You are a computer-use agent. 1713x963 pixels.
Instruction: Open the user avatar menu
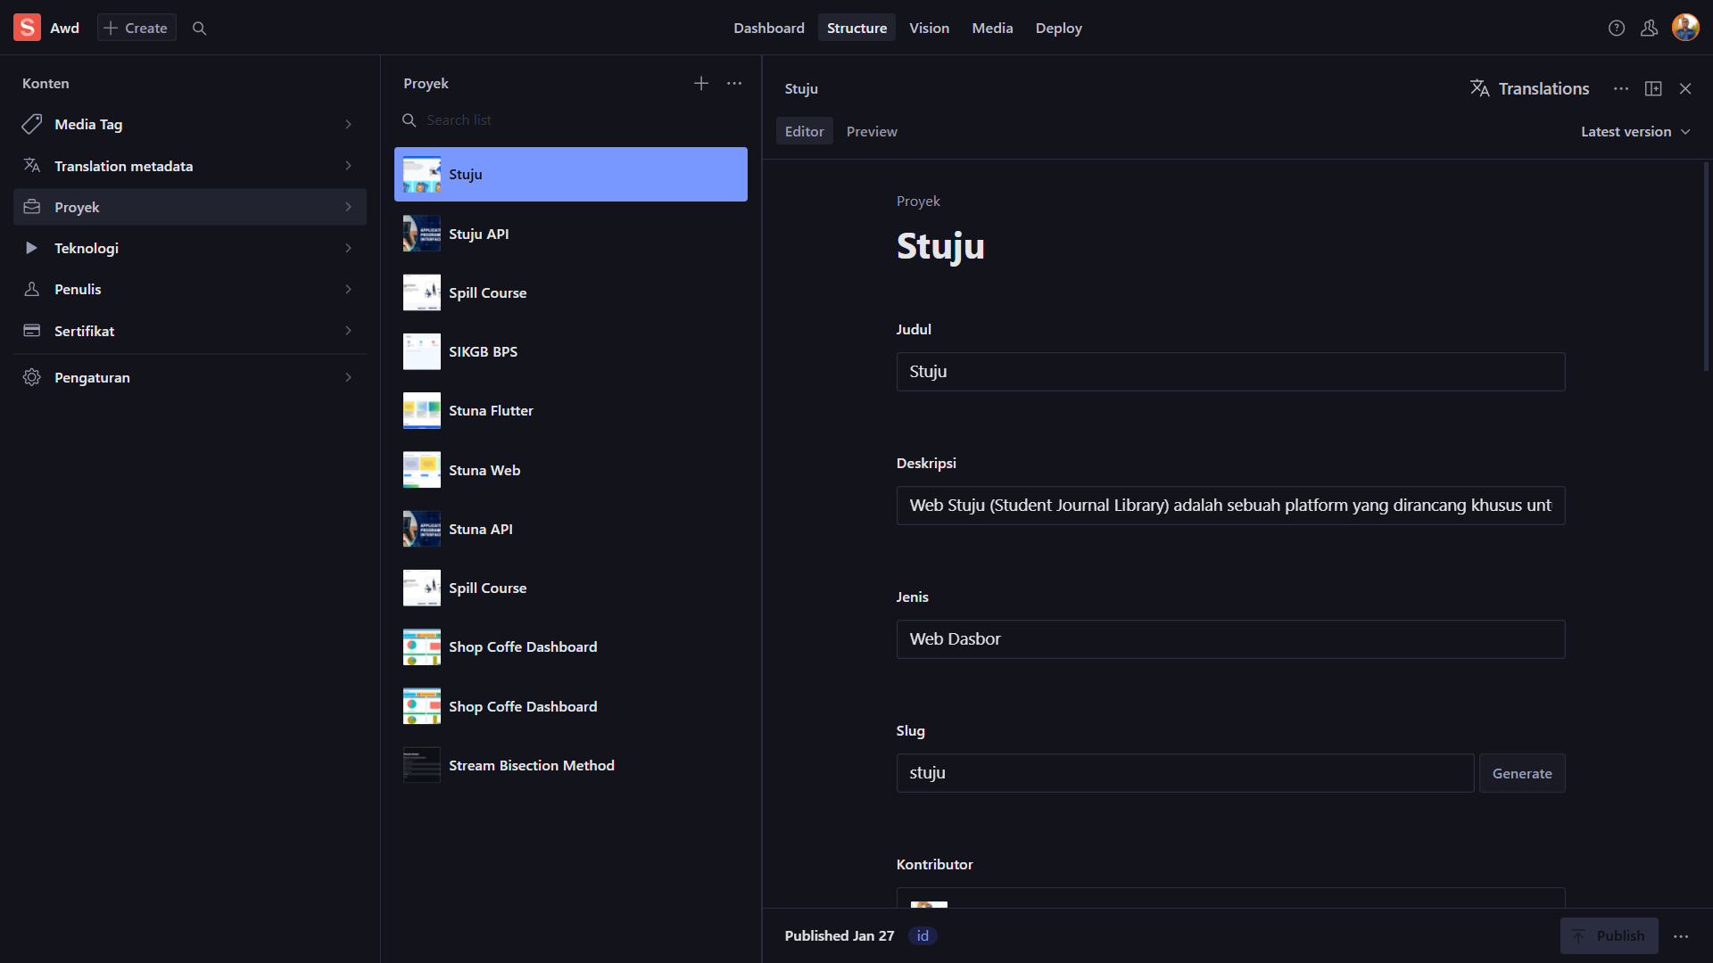[x=1685, y=28]
